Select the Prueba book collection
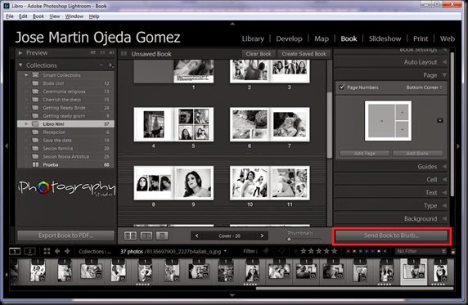Screen dimensions: 468x305 pyautogui.click(x=65, y=164)
